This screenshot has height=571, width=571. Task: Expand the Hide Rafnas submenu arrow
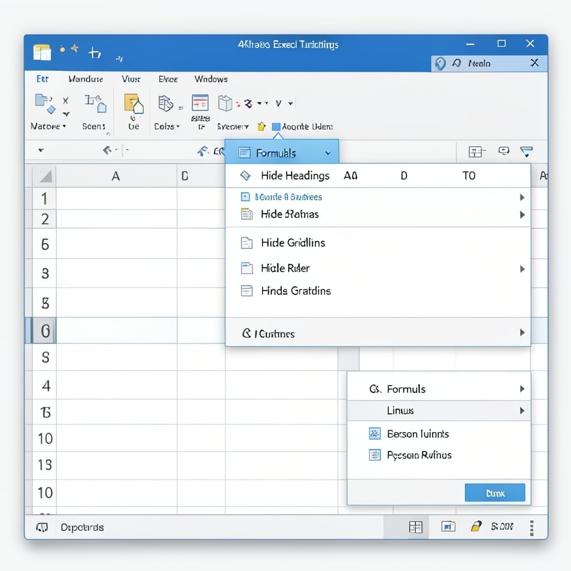(522, 215)
